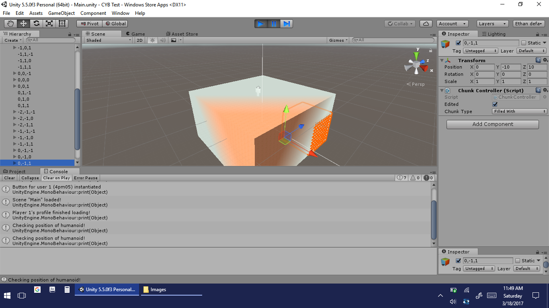549x308 pixels.
Task: Clear the console log
Action: [9, 178]
